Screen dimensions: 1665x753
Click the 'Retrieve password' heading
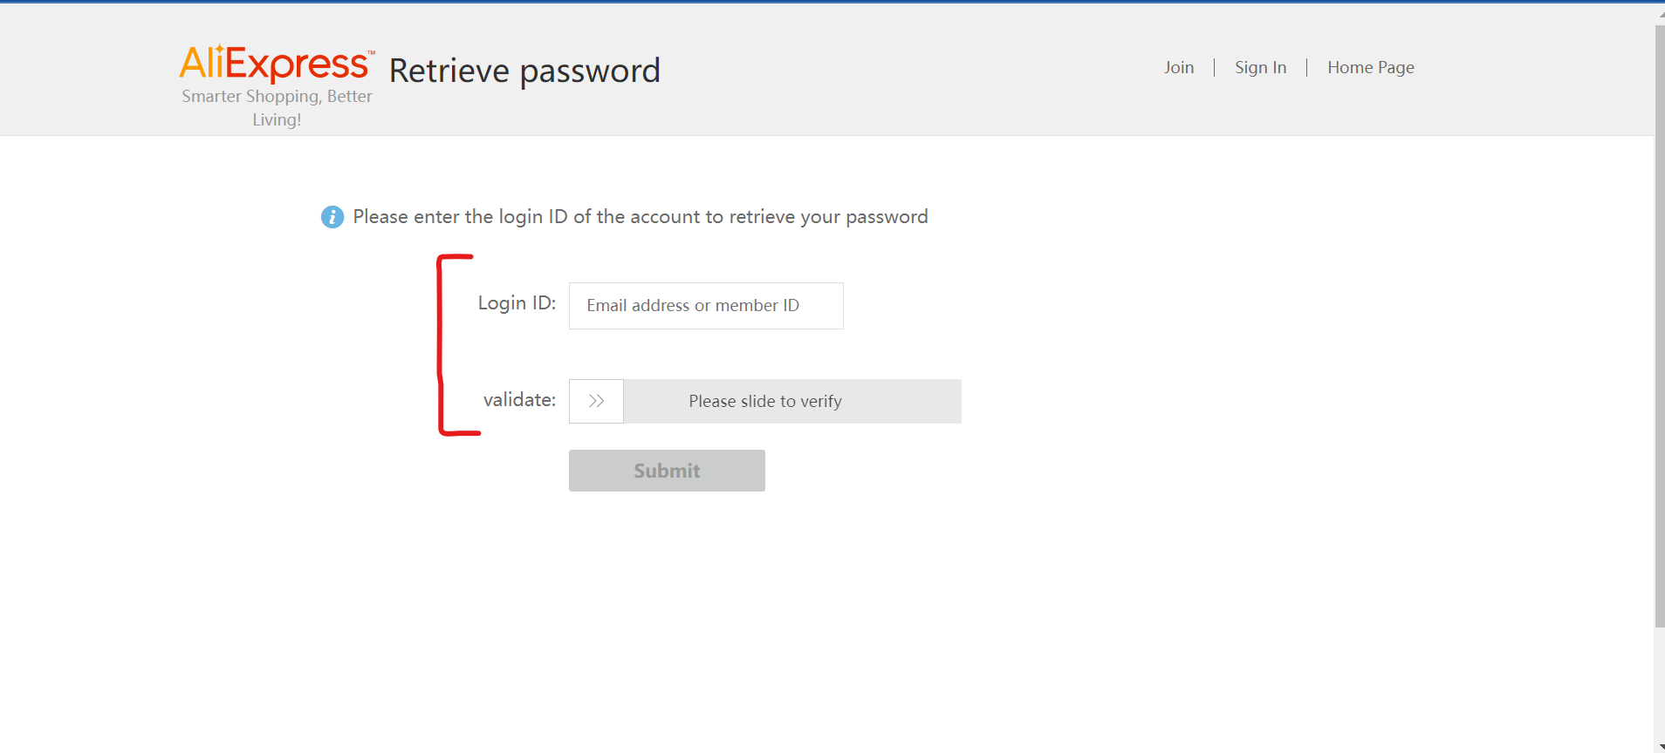coord(524,71)
